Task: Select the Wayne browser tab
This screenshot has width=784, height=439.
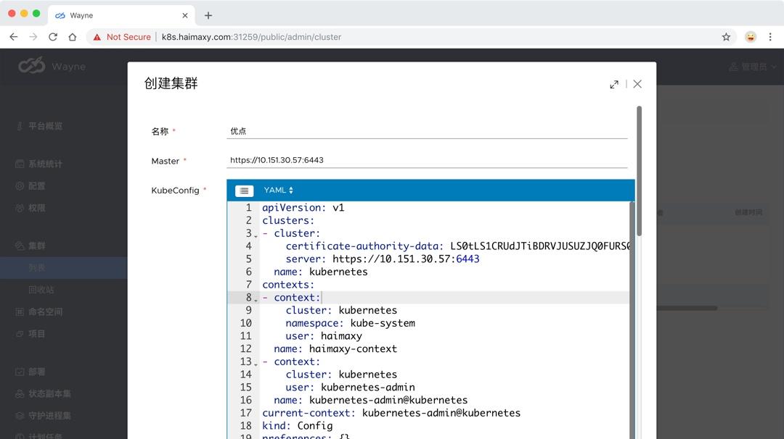Action: pos(120,15)
